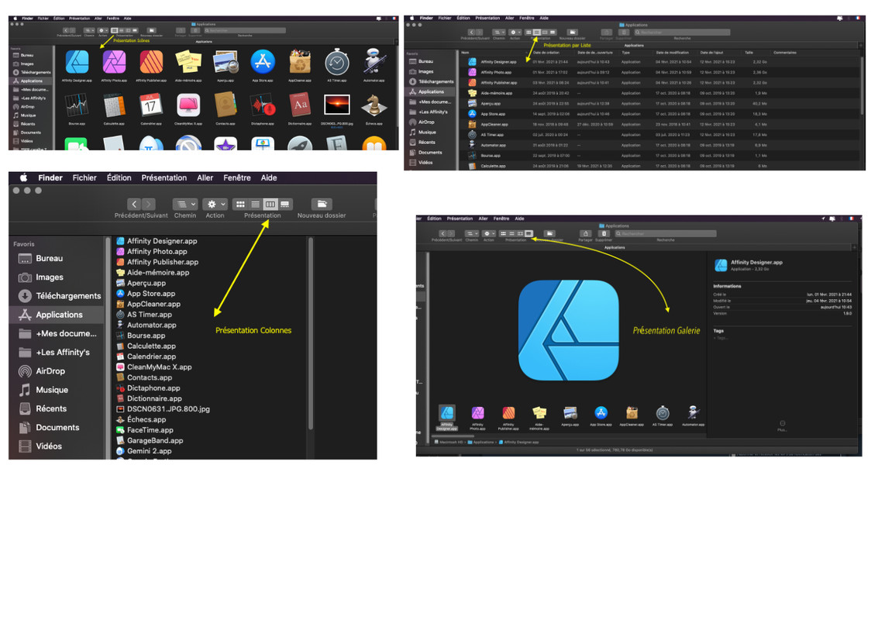Open the Action gear dropdown in the icon view window
The width and height of the screenshot is (871, 620).
click(103, 30)
